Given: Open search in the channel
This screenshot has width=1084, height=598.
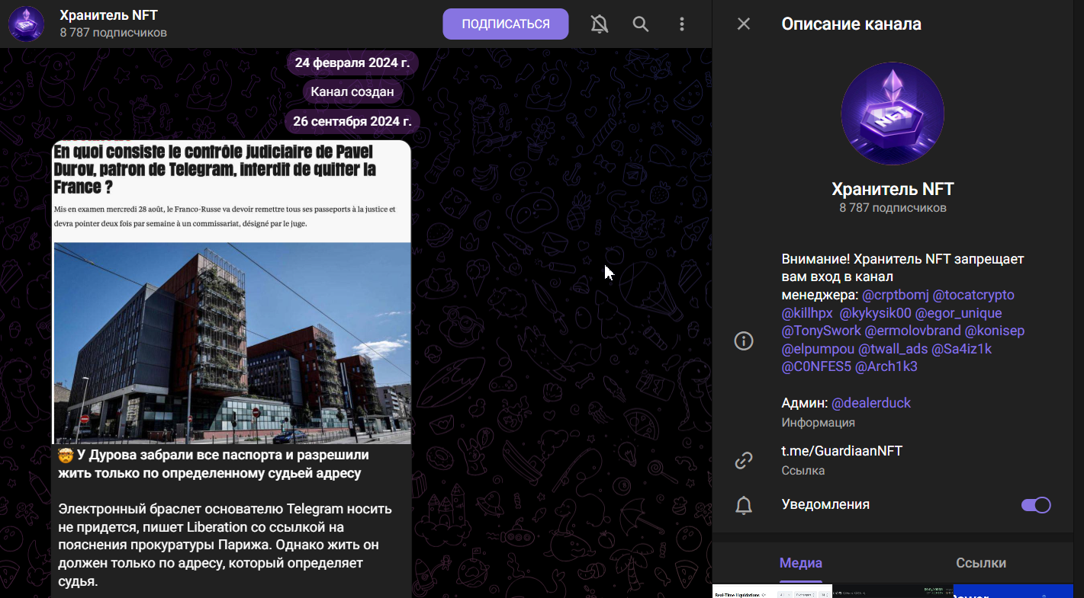Looking at the screenshot, I should 641,24.
